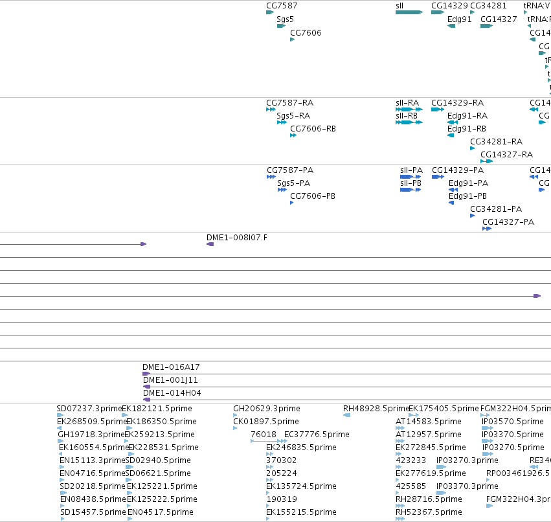This screenshot has height=522, width=551.
Task: Select the Sgs5 gene label
Action: pos(285,19)
